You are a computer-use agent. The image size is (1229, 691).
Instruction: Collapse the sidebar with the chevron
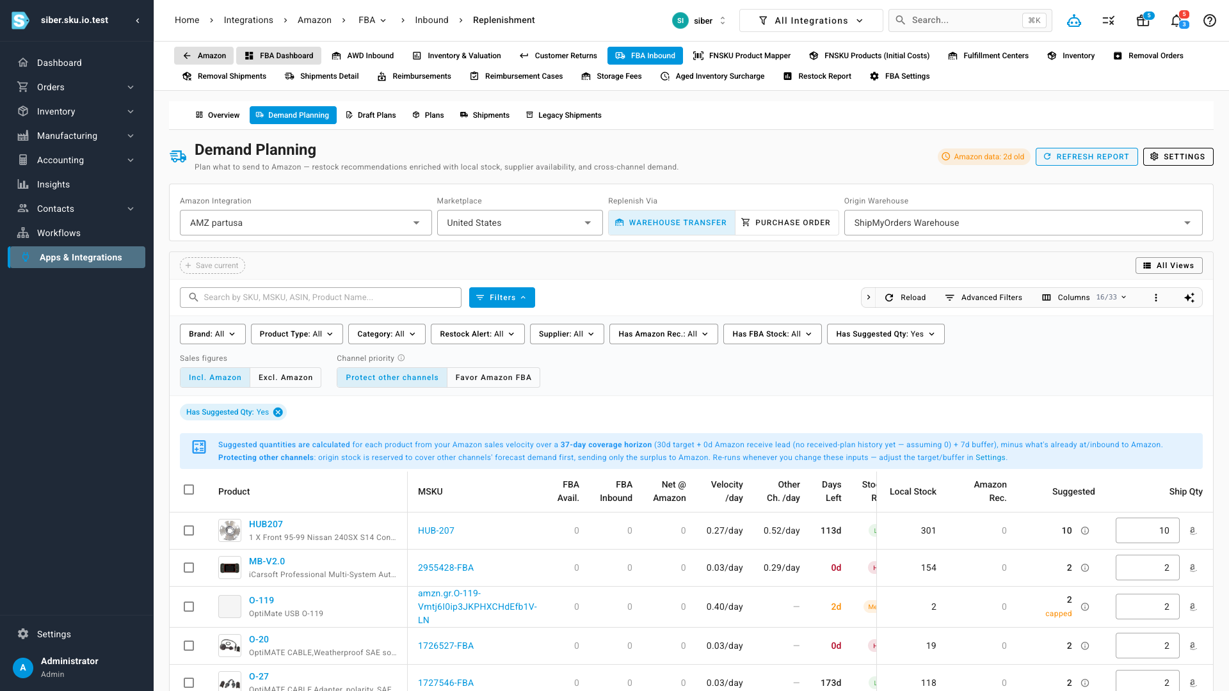138,20
